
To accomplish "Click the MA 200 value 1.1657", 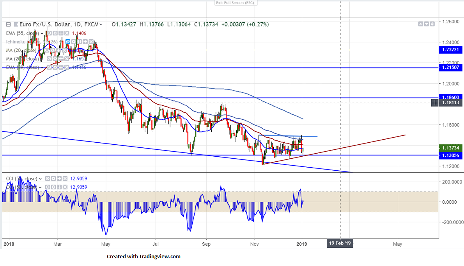I will [x=79, y=59].
